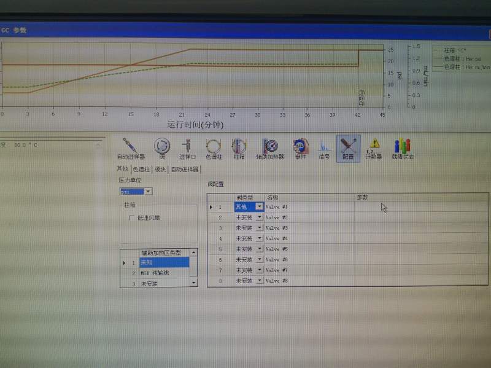Select the 配置 configuration icon
The image size is (491, 368).
(x=348, y=149)
